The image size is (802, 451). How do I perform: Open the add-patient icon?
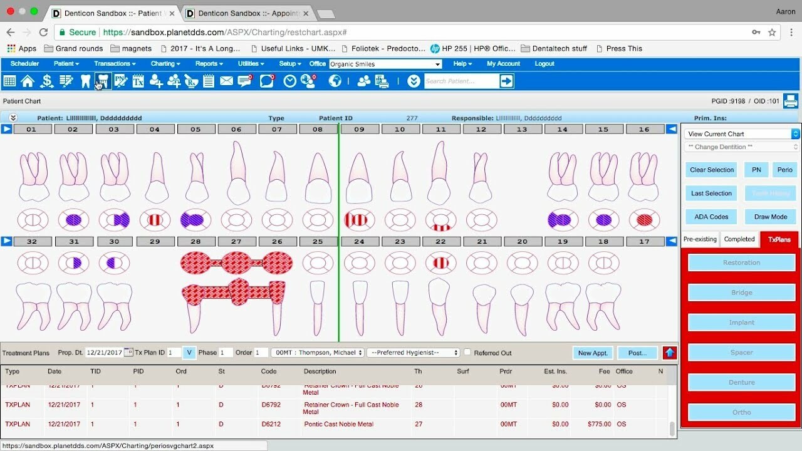click(x=157, y=81)
